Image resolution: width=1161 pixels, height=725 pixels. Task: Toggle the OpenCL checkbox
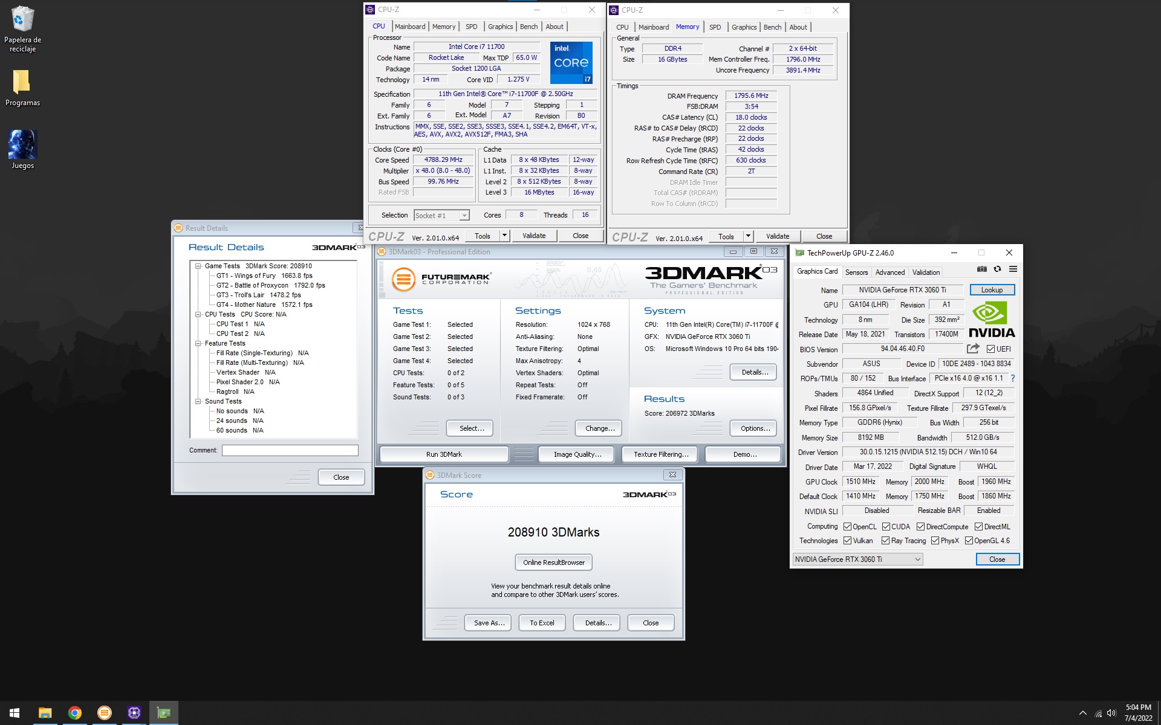847,527
